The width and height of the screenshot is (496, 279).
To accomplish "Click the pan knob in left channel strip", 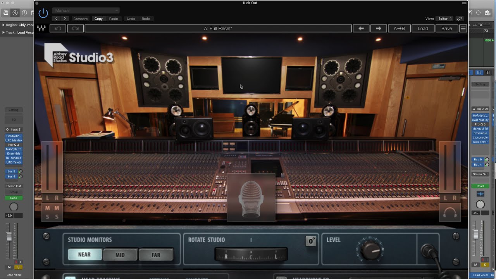I will click(x=14, y=207).
